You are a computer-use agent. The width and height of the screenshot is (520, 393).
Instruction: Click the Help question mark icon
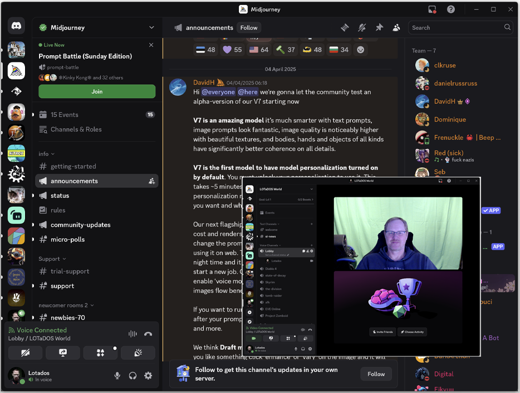click(x=450, y=9)
